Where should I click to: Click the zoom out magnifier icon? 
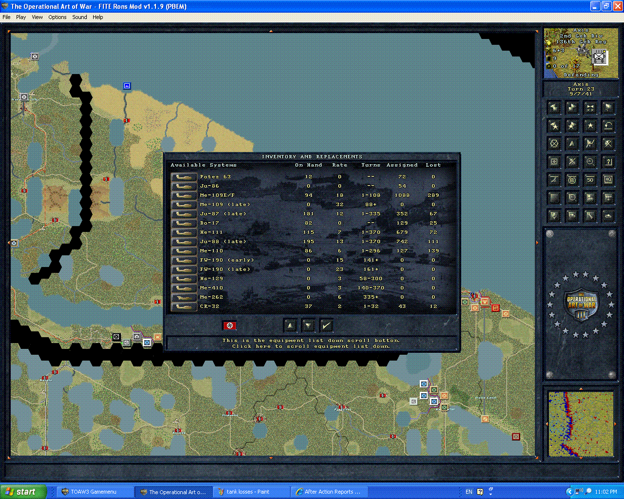[590, 161]
